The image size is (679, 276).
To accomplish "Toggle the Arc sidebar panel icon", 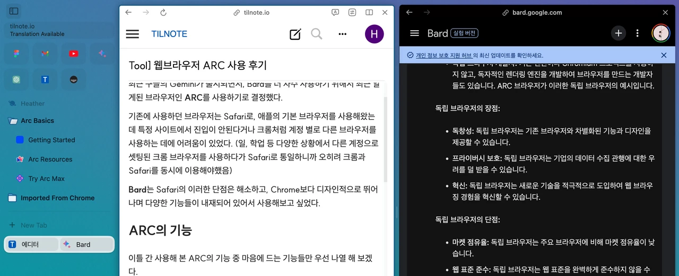I will coord(14,11).
